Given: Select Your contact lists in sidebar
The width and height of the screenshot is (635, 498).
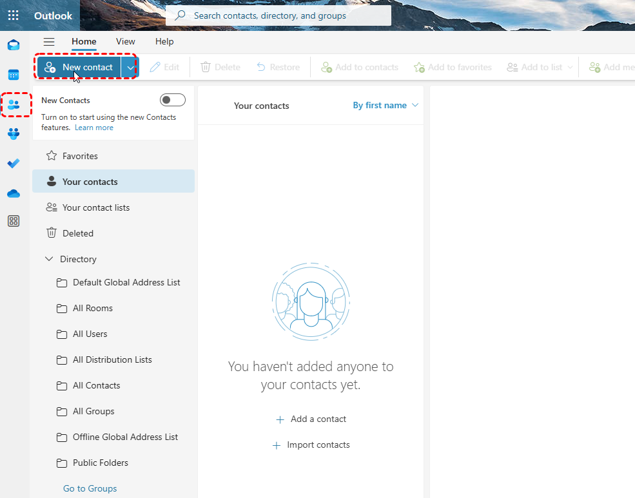Looking at the screenshot, I should pos(113,207).
